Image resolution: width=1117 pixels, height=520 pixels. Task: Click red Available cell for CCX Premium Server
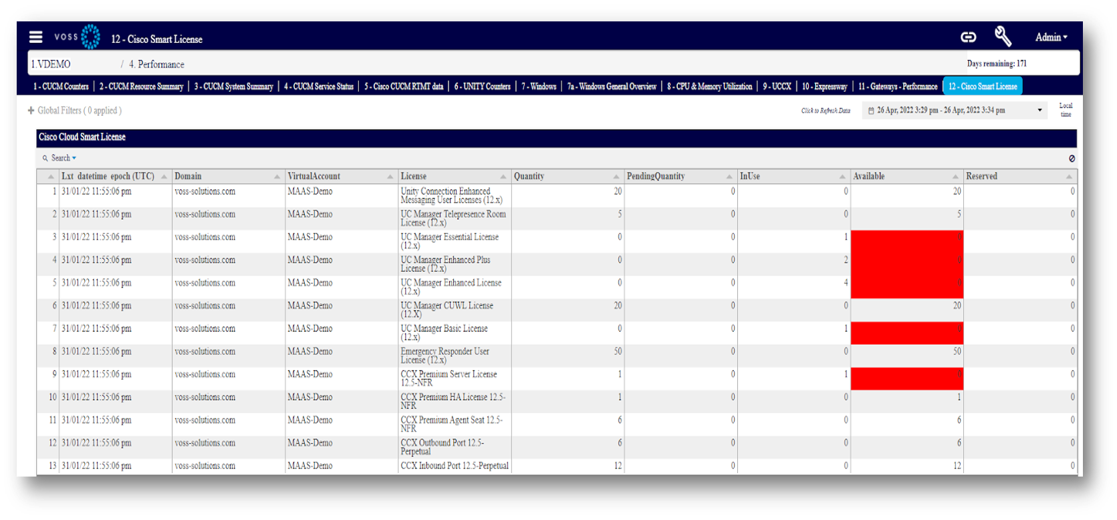pyautogui.click(x=906, y=378)
